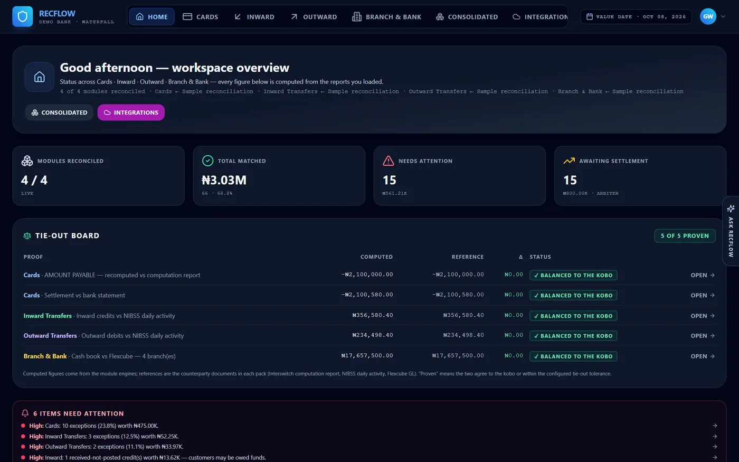The image size is (739, 462).
Task: Open the Value Date picker Oct 08, 2026
Action: pos(636,17)
